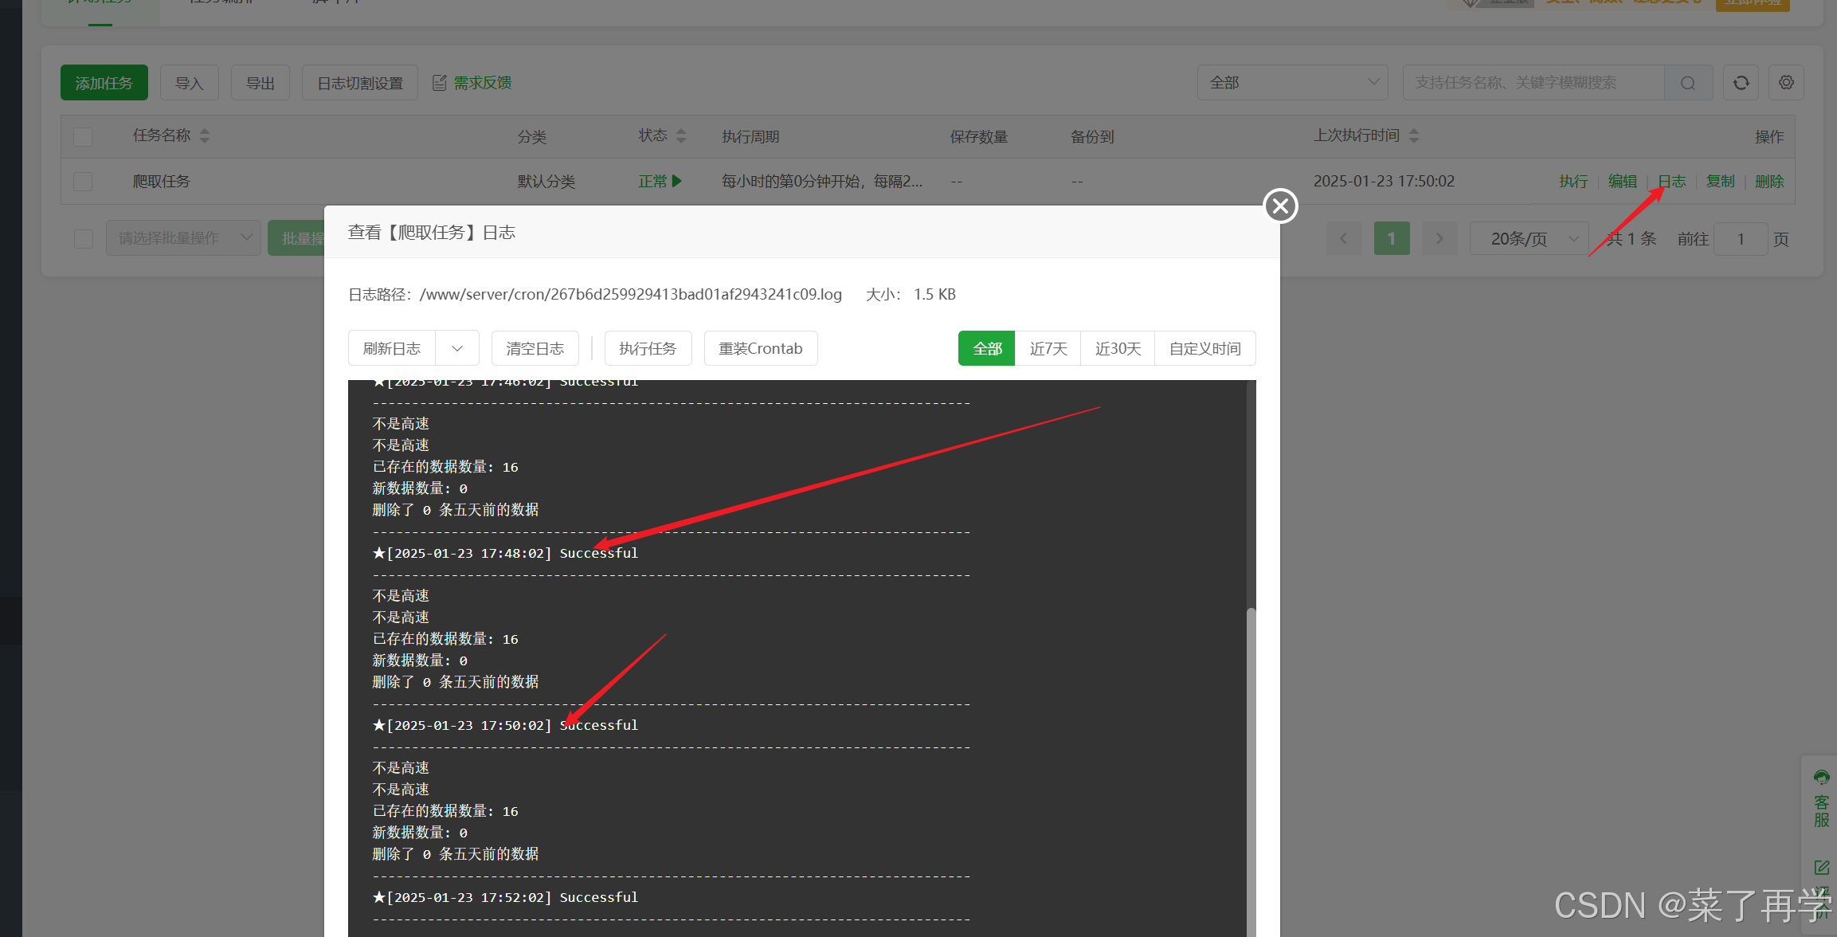Click the 清空日志 button
The height and width of the screenshot is (937, 1837).
(535, 348)
